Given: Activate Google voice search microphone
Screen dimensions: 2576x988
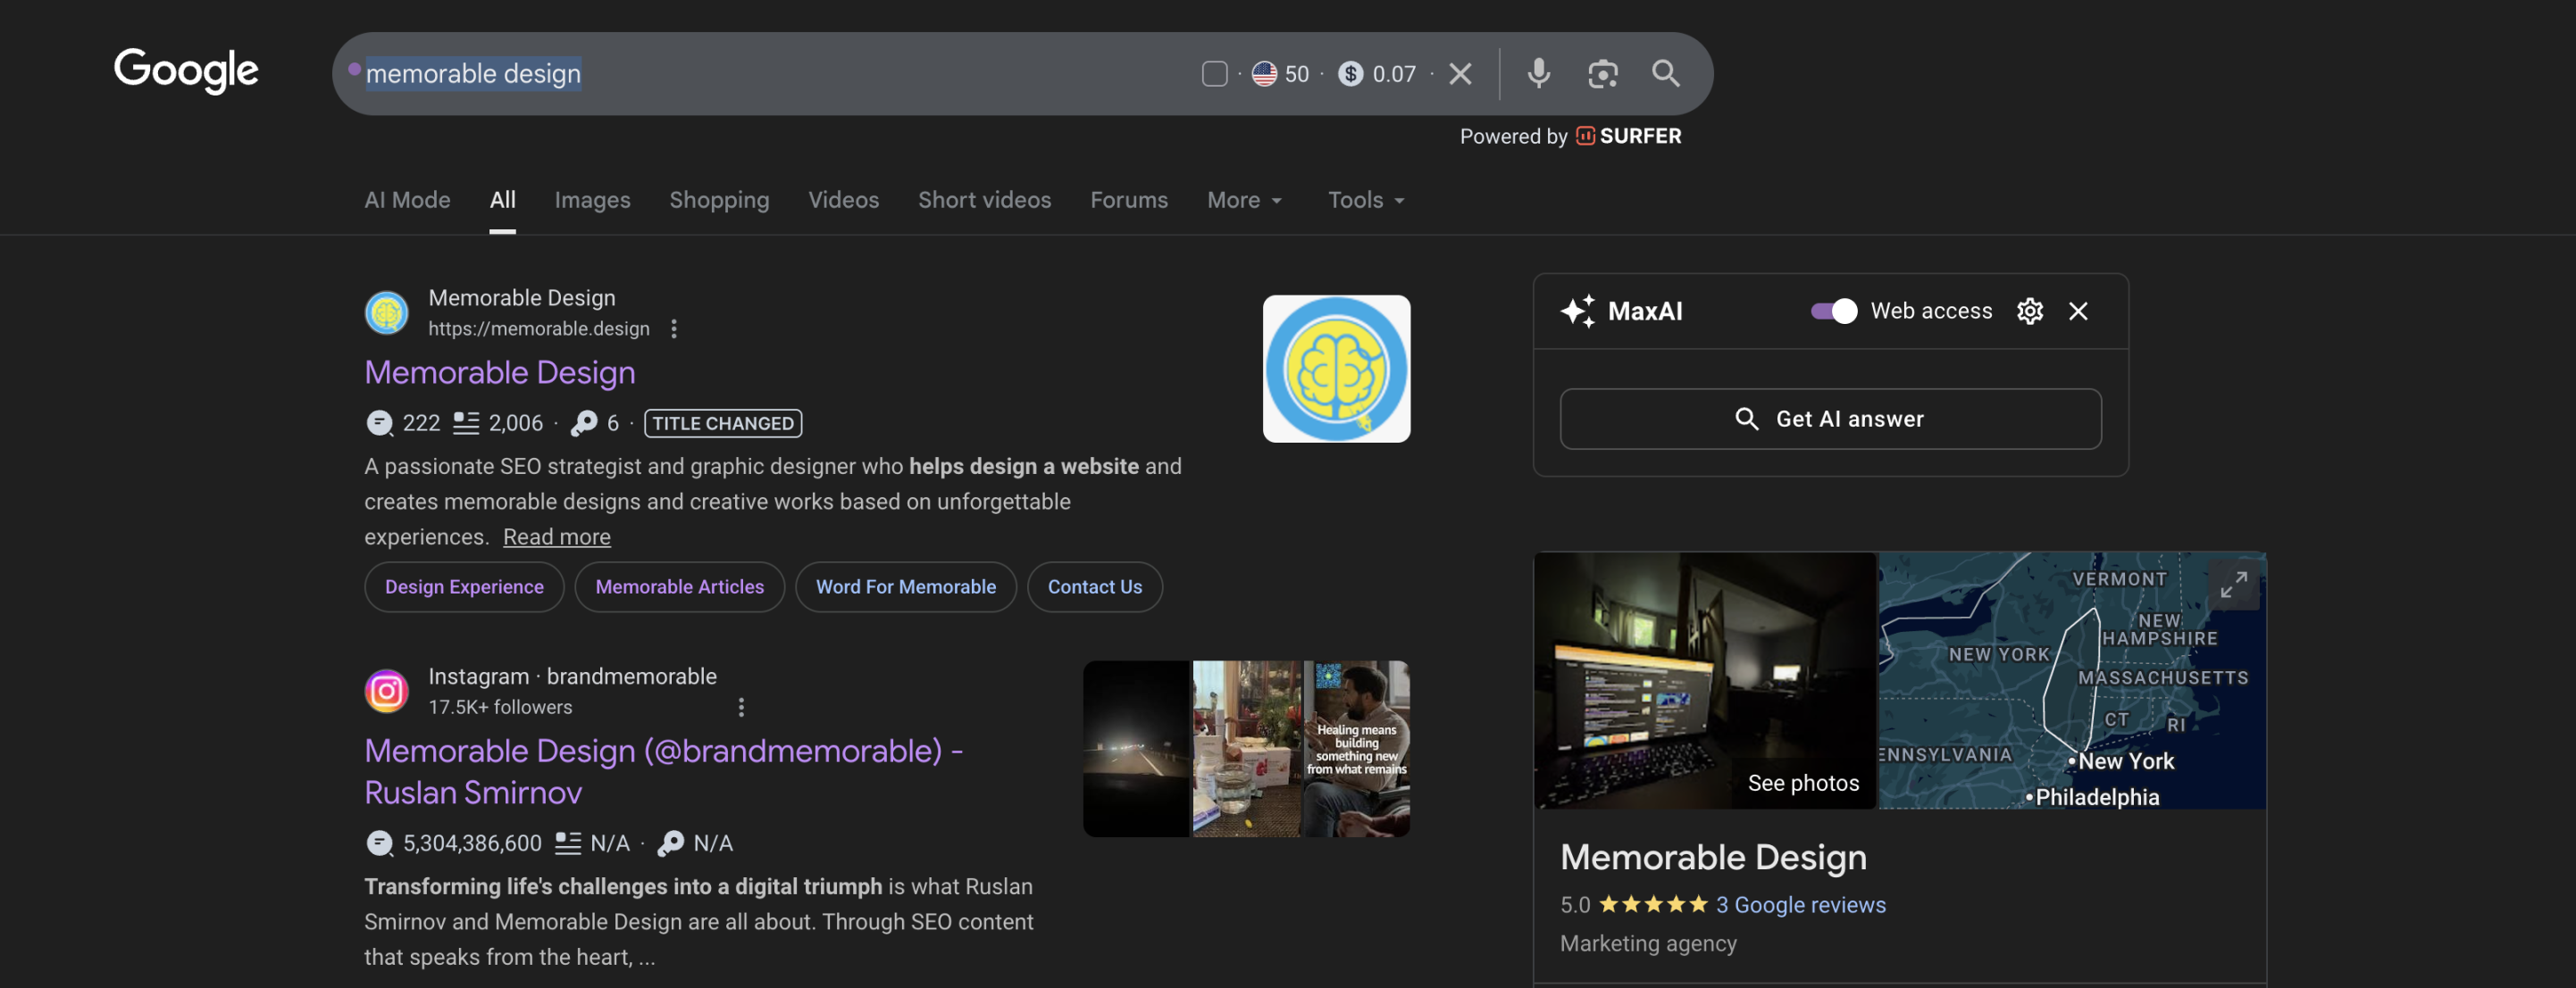Looking at the screenshot, I should pos(1538,73).
